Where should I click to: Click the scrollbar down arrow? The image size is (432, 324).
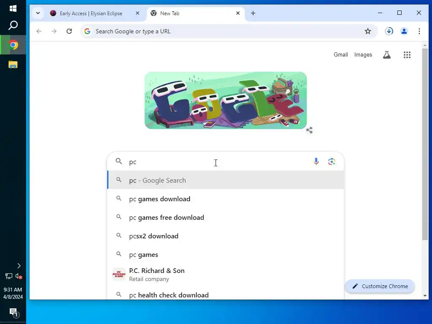coord(425,296)
